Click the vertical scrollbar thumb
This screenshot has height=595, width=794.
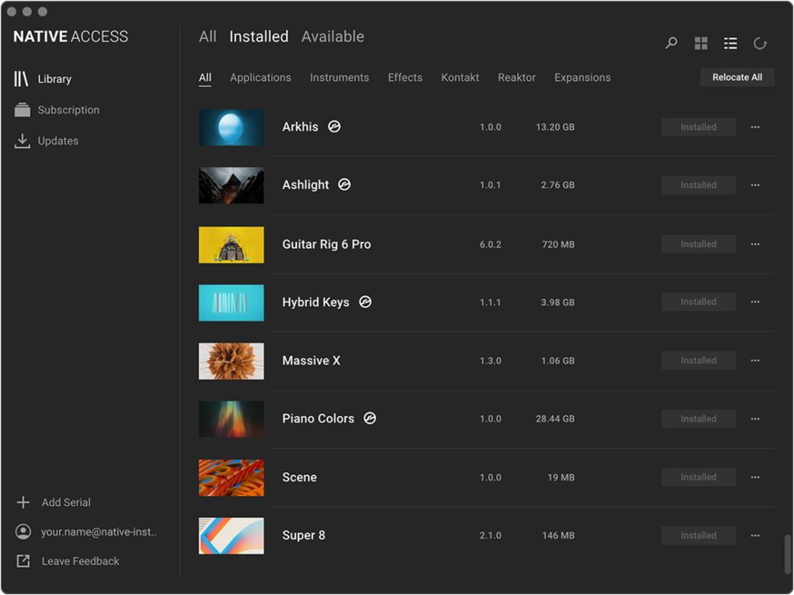[787, 554]
